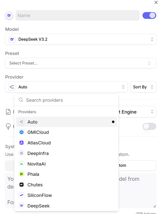Select SiliconFlow in the providers list

pos(40,195)
